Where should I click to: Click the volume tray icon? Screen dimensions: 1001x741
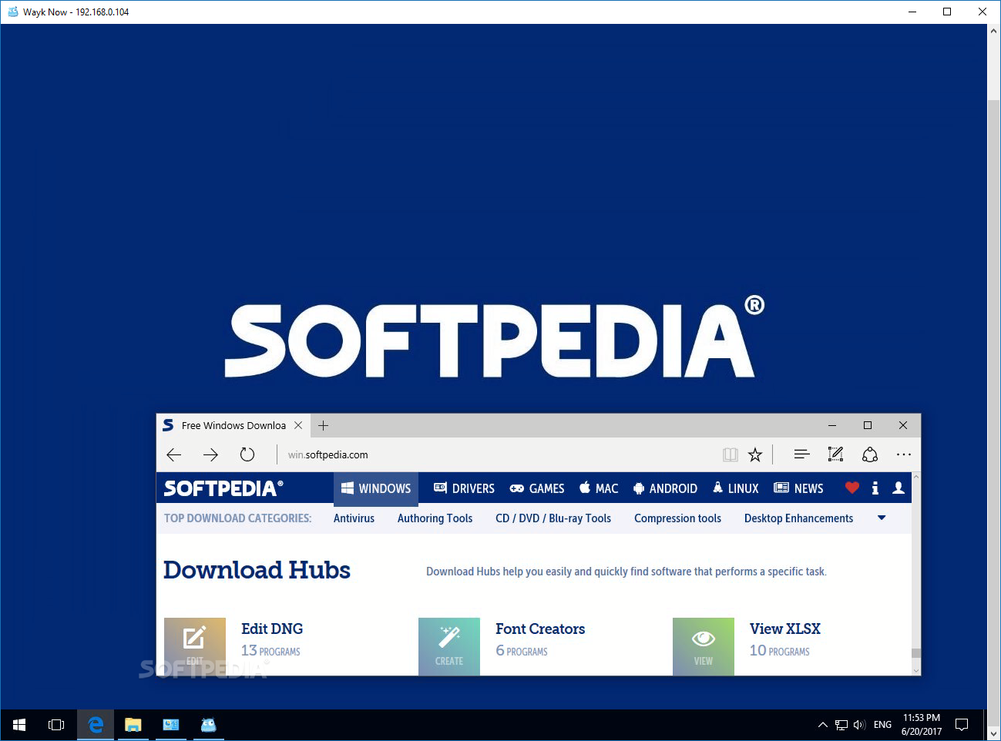click(x=859, y=725)
